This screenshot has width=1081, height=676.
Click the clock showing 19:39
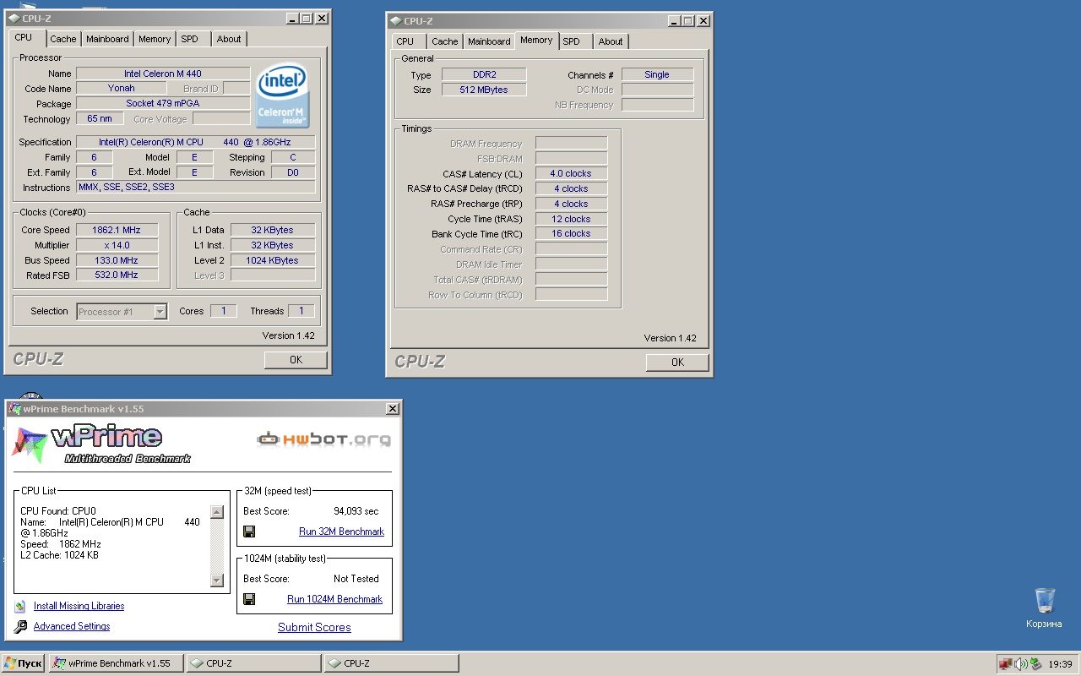[1060, 664]
